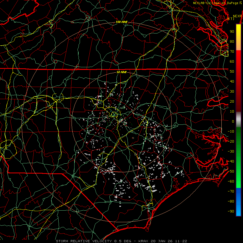Click the 30 value on the velocity scale
The image size is (243, 243).
pyautogui.click(x=232, y=92)
